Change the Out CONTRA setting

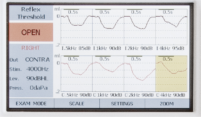tap(37, 60)
